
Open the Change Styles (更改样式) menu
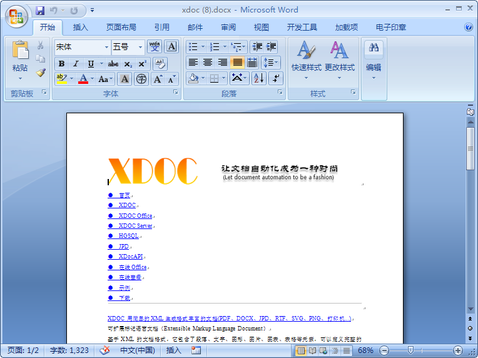[x=339, y=59]
